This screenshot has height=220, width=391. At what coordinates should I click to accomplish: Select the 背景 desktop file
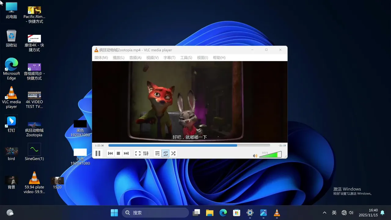point(11,182)
